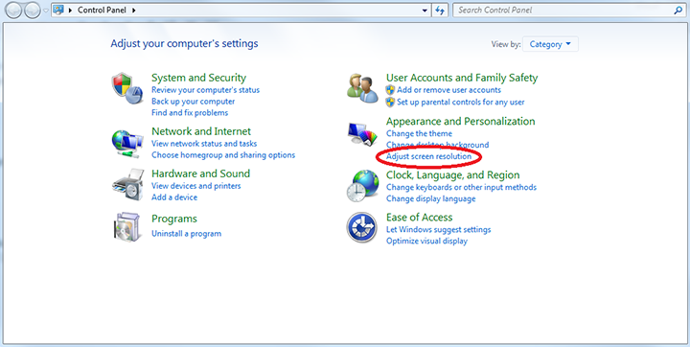Image resolution: width=690 pixels, height=347 pixels.
Task: Click the Forward navigation arrow button
Action: [33, 11]
